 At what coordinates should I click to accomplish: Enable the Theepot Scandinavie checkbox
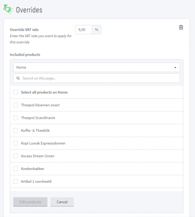(x=16, y=118)
